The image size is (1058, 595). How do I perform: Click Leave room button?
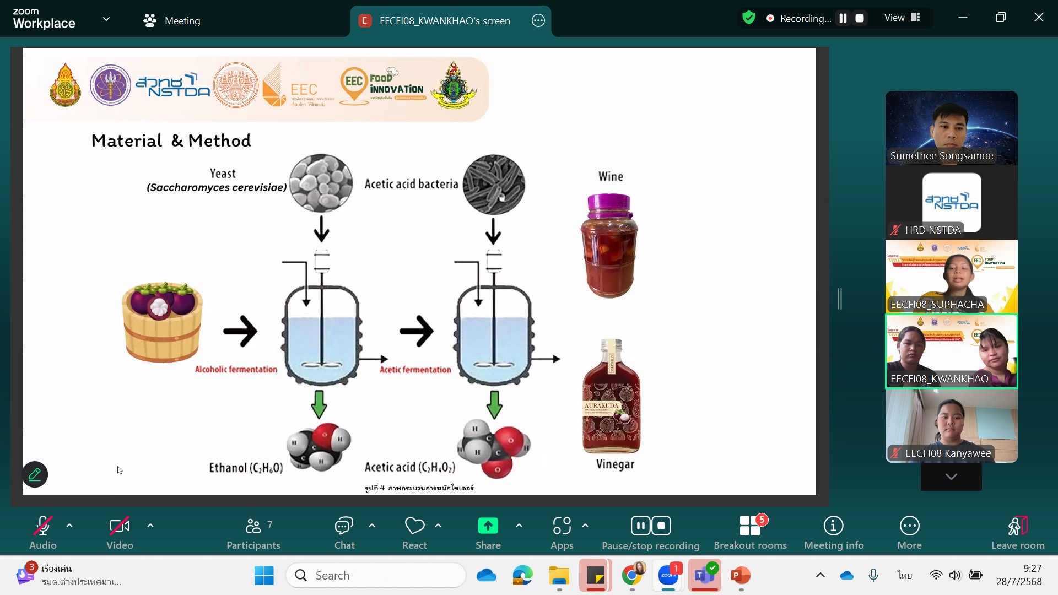[1017, 533]
